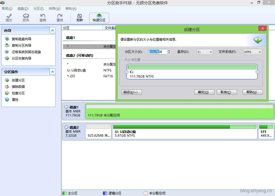
Task: Open the 向导(W) menu
Action: click(54, 8)
